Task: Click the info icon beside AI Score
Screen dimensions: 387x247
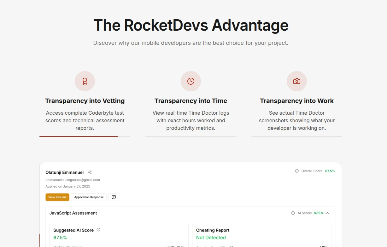Action: (x=293, y=213)
